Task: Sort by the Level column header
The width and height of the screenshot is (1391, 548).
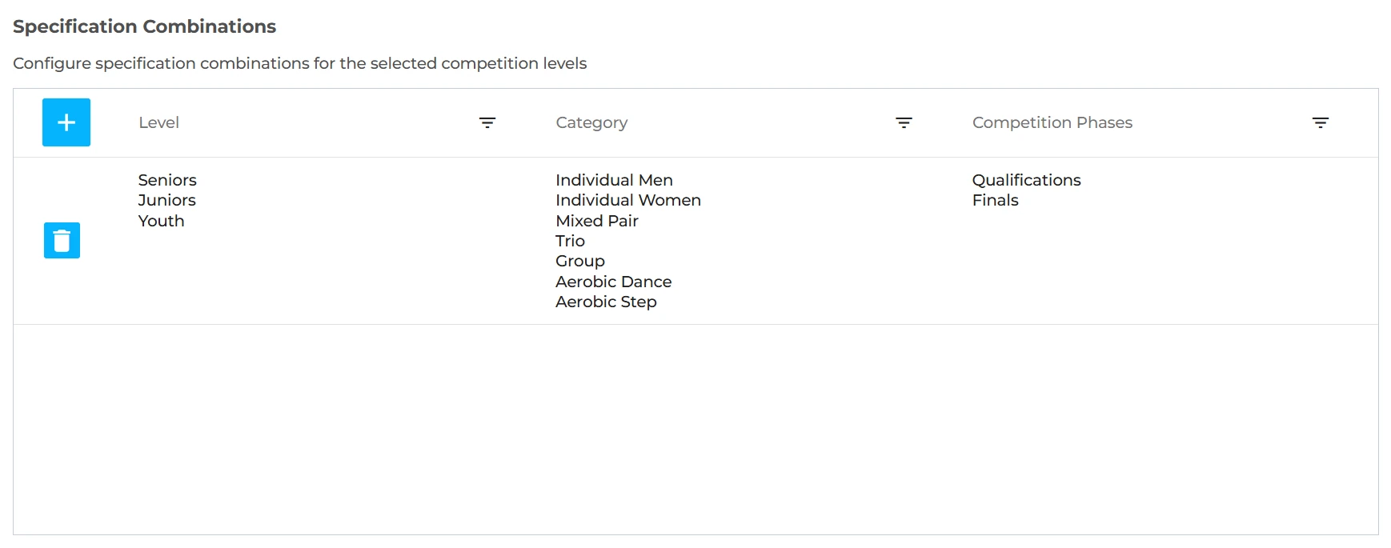Action: click(158, 122)
